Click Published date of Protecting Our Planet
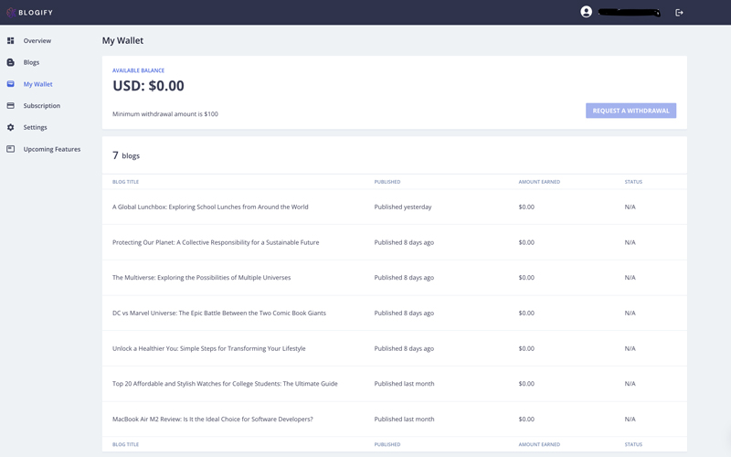This screenshot has height=457, width=731. pos(404,242)
